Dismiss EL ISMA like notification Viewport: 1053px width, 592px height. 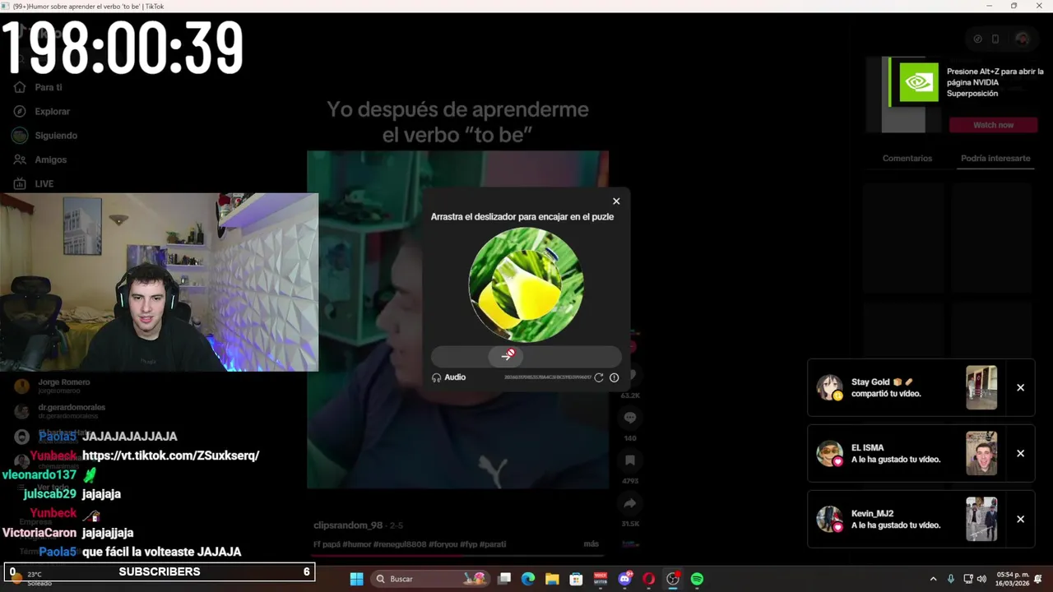pyautogui.click(x=1020, y=453)
